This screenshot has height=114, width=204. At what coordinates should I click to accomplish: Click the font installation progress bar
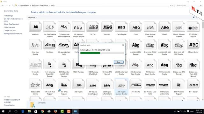(102, 53)
